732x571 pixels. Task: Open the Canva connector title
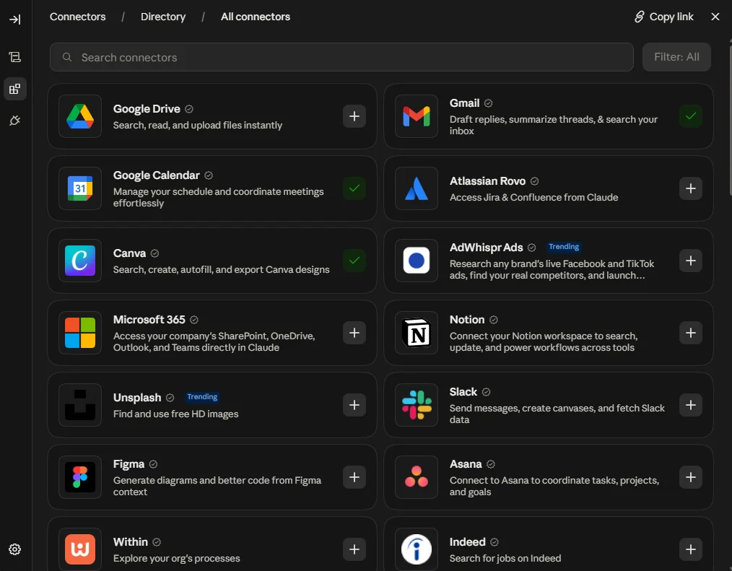click(x=129, y=253)
